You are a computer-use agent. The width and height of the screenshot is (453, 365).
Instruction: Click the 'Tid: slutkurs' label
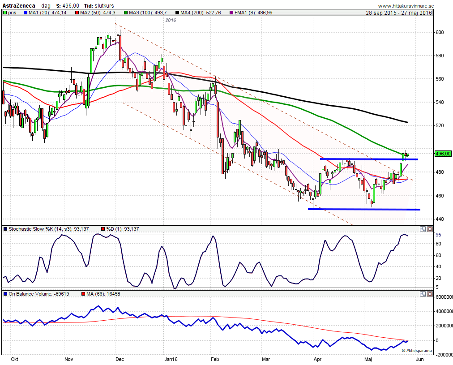click(99, 6)
